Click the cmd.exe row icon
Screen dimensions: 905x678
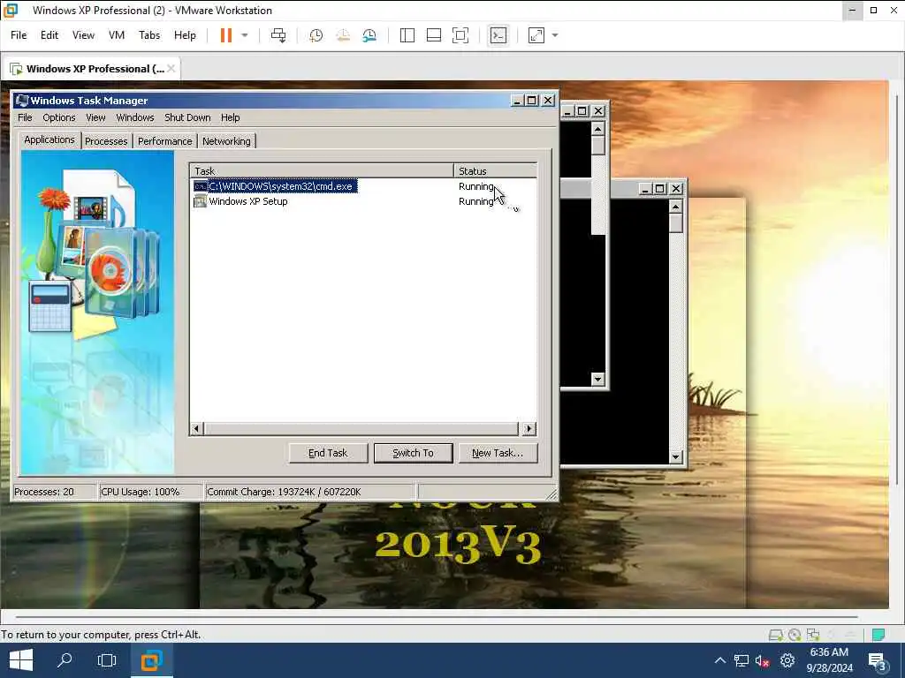(200, 186)
